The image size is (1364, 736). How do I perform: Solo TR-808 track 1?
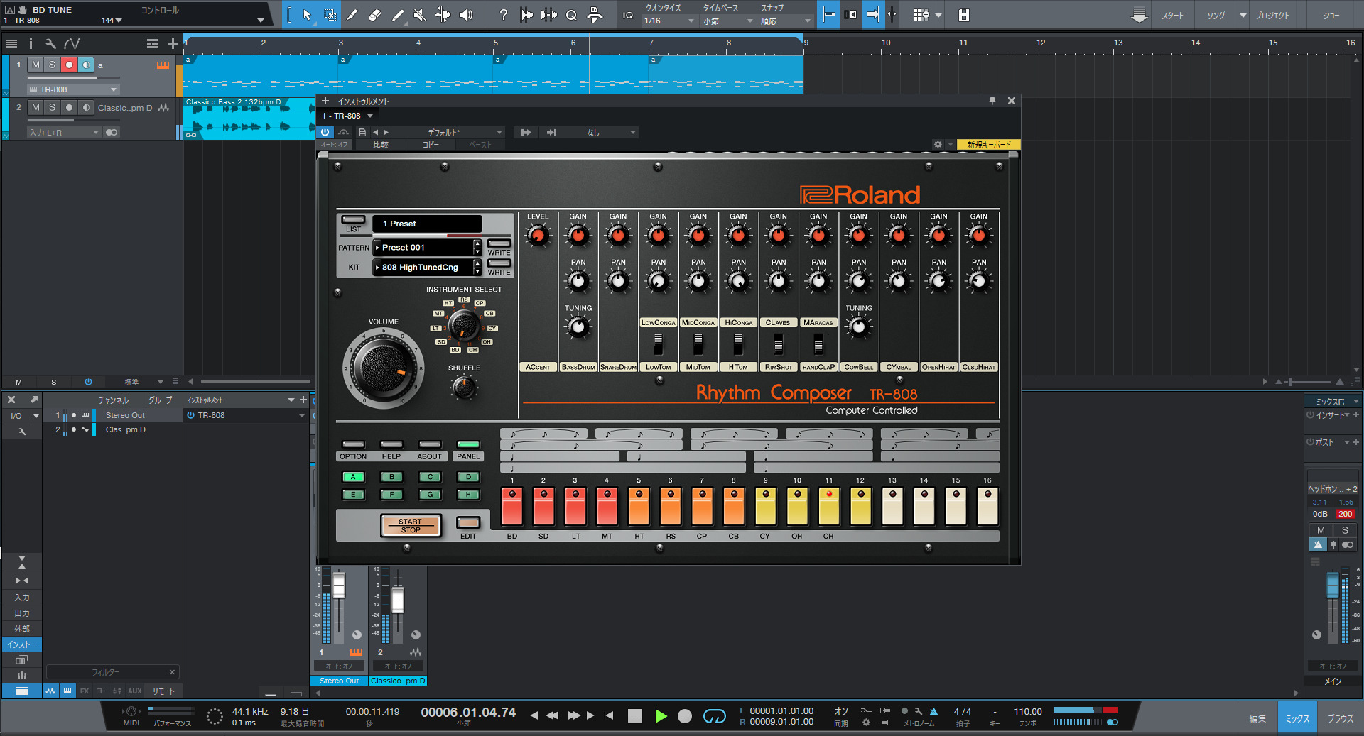coord(52,65)
